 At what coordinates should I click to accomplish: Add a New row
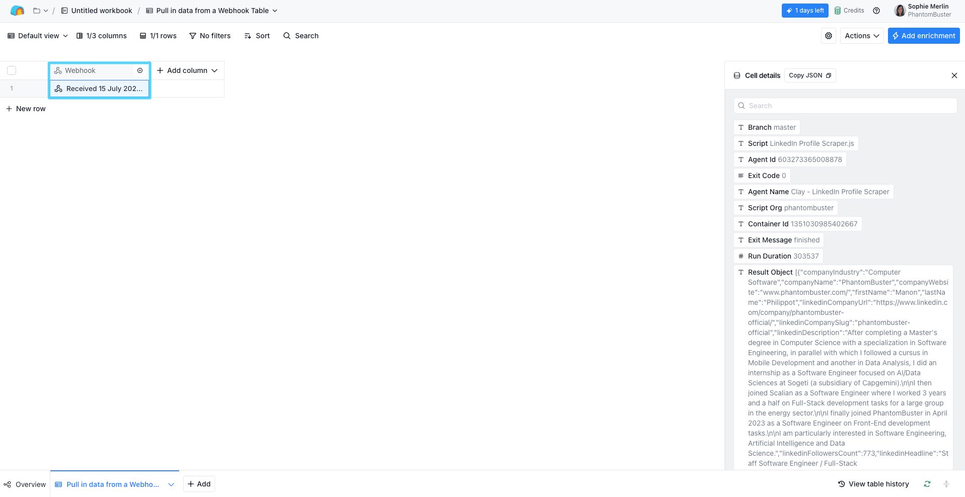pyautogui.click(x=26, y=109)
